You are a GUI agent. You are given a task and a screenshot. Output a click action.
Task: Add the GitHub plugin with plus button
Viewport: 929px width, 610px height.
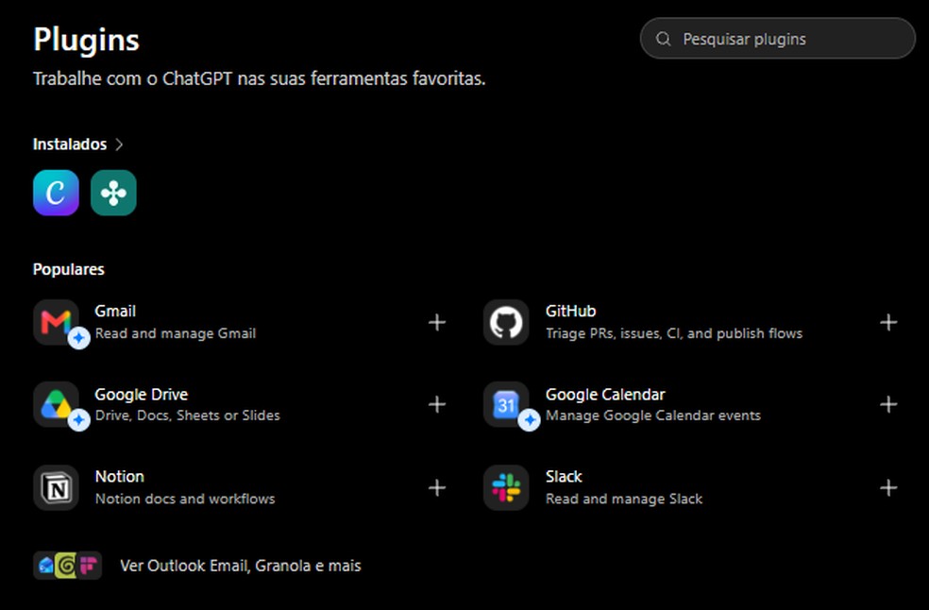pos(888,323)
